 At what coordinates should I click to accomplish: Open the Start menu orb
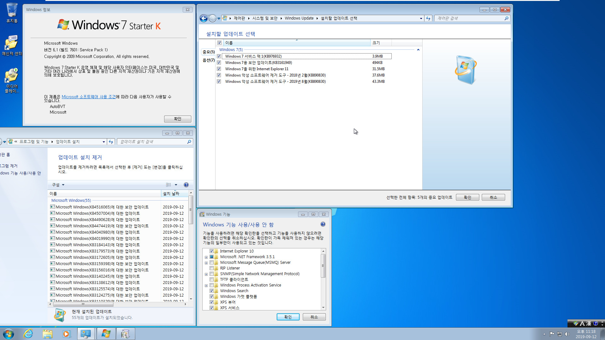click(x=9, y=334)
